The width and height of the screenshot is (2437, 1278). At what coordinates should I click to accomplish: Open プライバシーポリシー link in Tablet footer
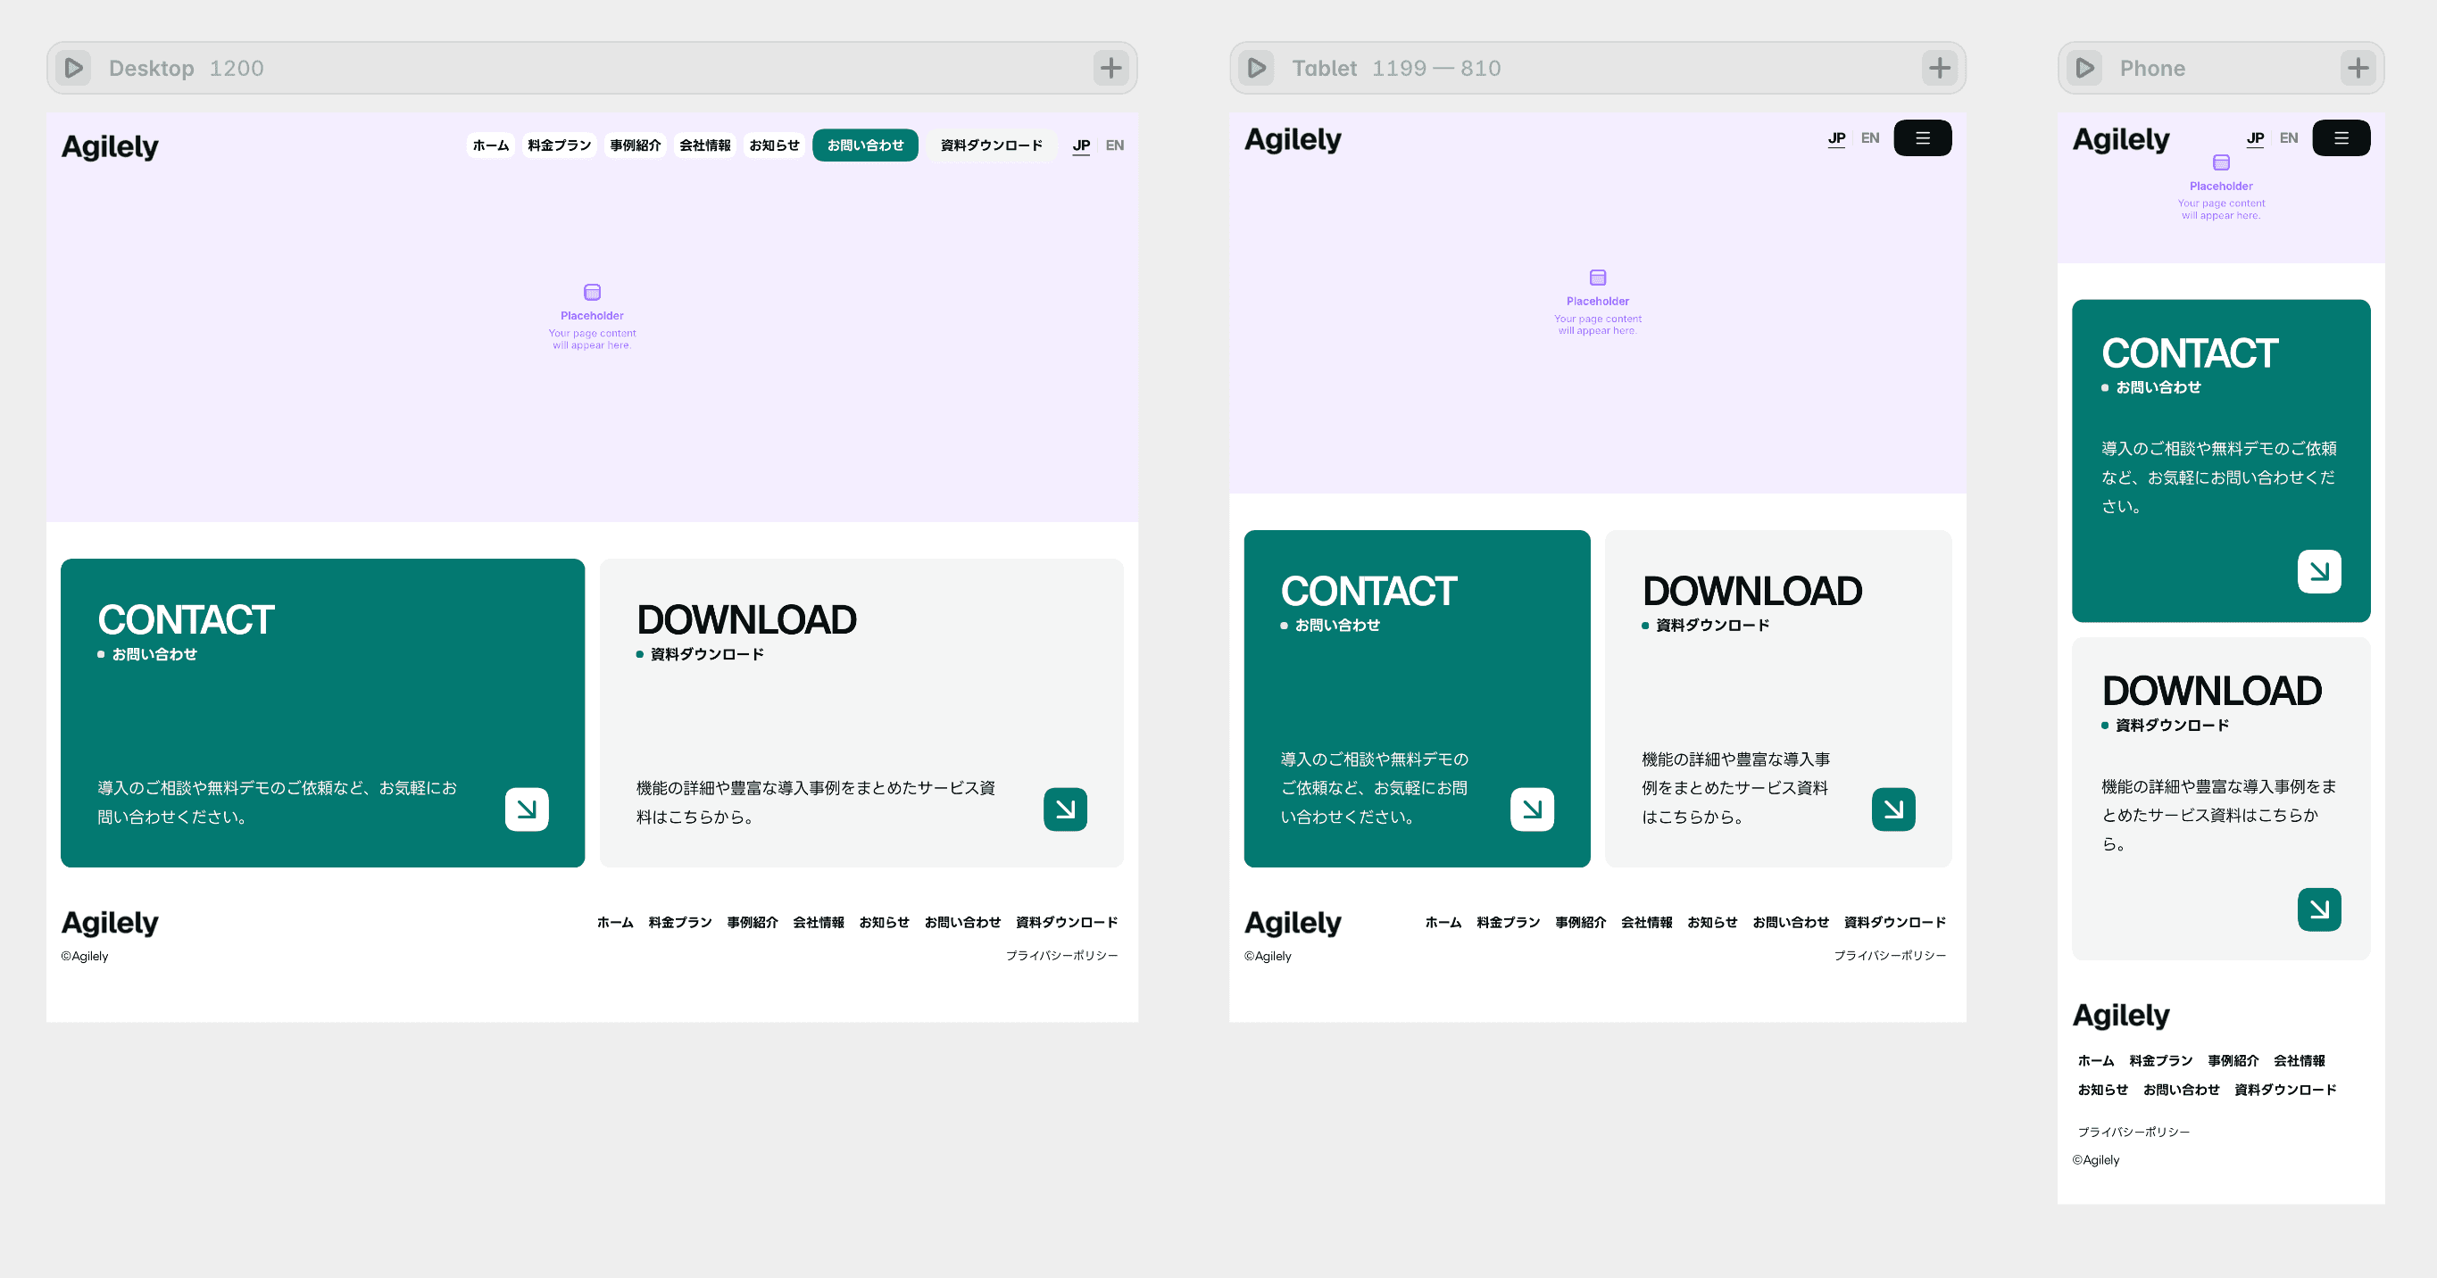point(1890,956)
